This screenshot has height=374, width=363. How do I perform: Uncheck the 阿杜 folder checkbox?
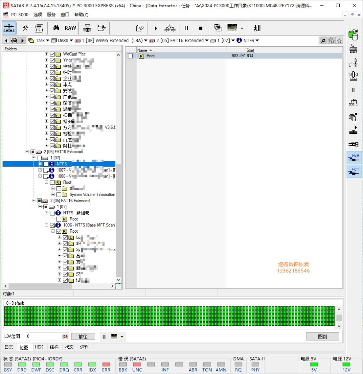[52, 146]
